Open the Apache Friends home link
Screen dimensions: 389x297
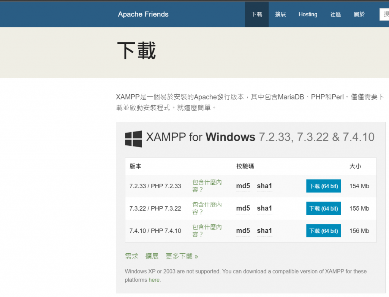pos(143,14)
